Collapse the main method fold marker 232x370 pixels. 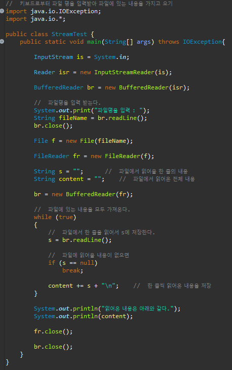[x=2, y=42]
